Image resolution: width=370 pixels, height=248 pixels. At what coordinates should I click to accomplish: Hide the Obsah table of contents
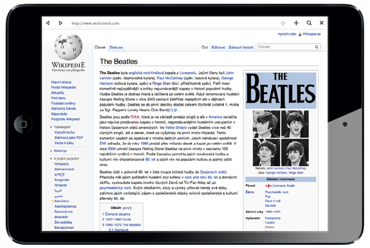(126, 208)
